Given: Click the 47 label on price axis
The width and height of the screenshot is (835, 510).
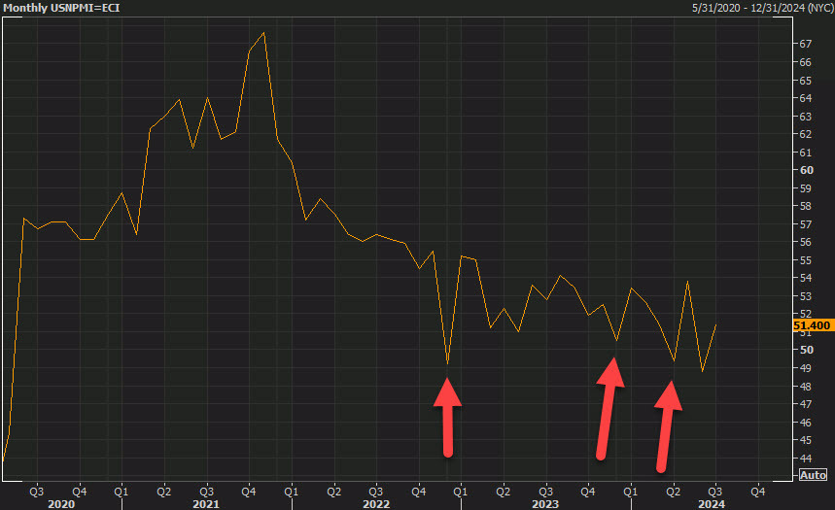Looking at the screenshot, I should tap(806, 404).
